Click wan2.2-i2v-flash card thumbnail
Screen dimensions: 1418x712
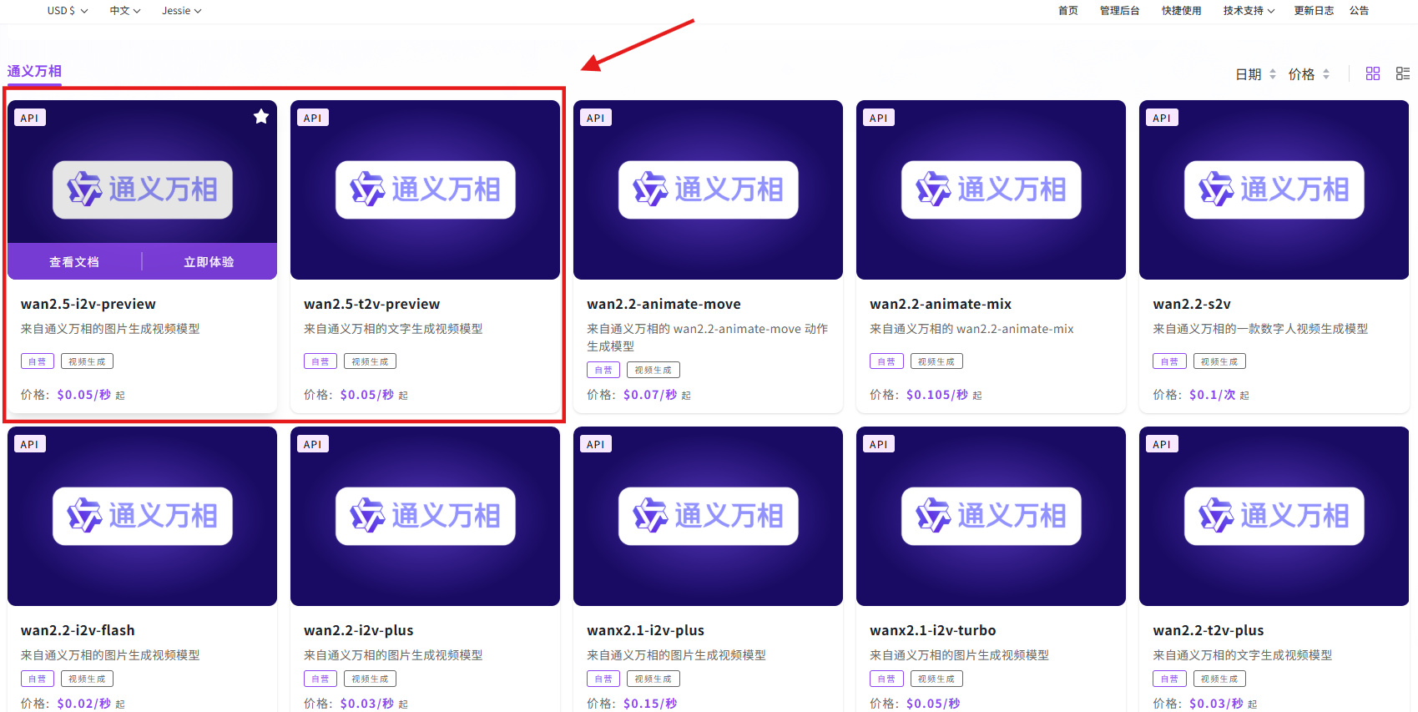click(142, 516)
